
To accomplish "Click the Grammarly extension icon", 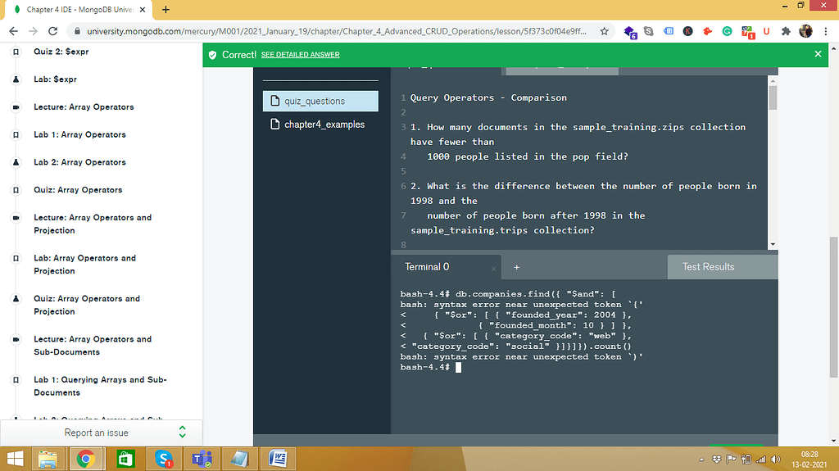I will tap(727, 31).
